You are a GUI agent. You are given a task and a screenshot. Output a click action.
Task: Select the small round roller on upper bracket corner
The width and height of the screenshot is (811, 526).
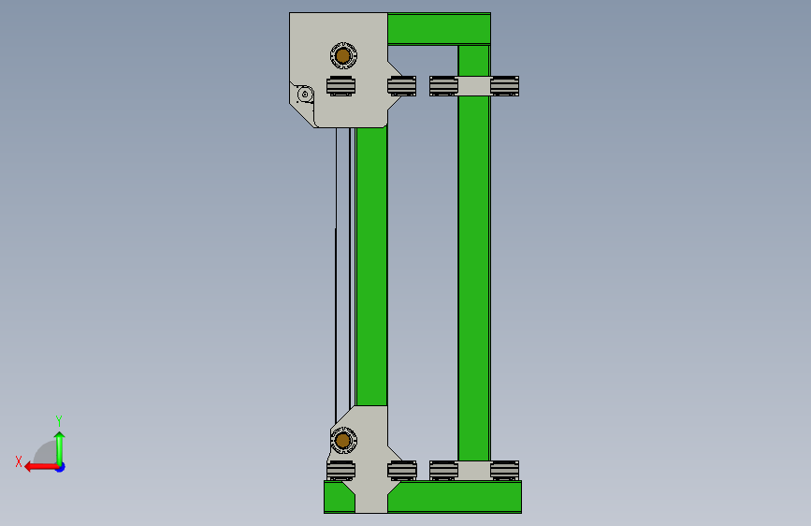[305, 95]
